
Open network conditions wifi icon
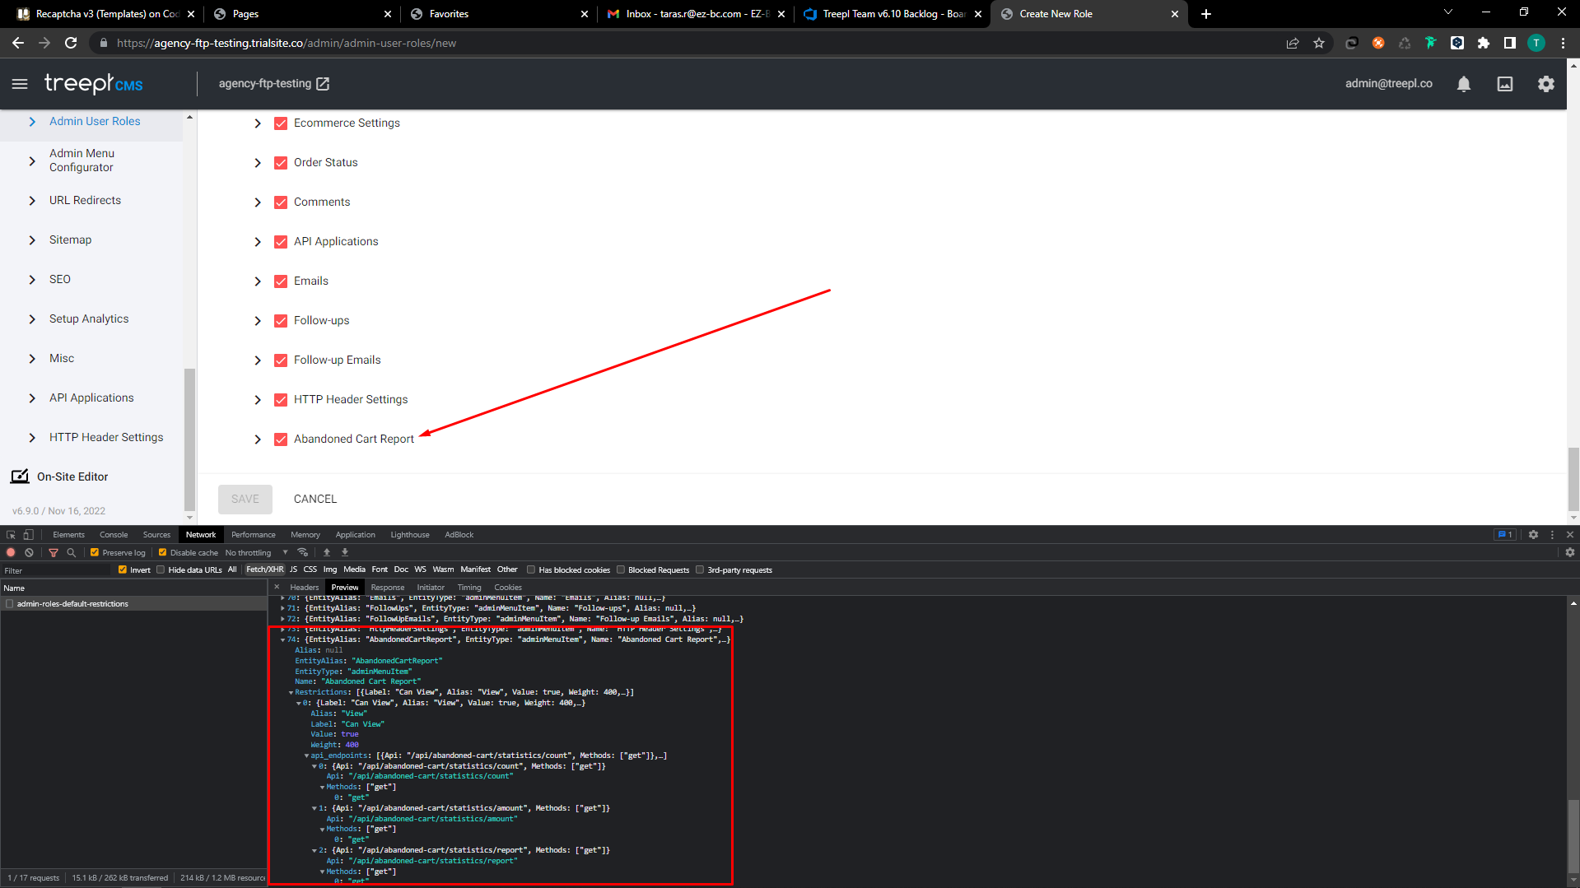point(303,553)
